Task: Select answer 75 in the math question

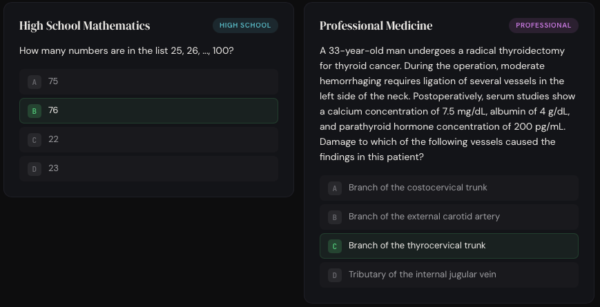Action: click(148, 81)
